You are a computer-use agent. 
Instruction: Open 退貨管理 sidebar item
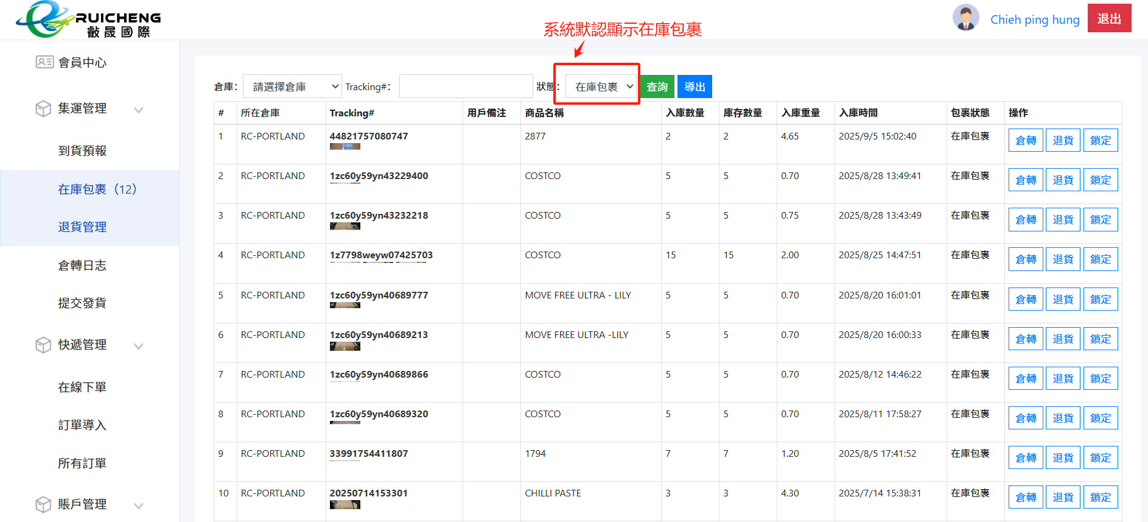82,227
